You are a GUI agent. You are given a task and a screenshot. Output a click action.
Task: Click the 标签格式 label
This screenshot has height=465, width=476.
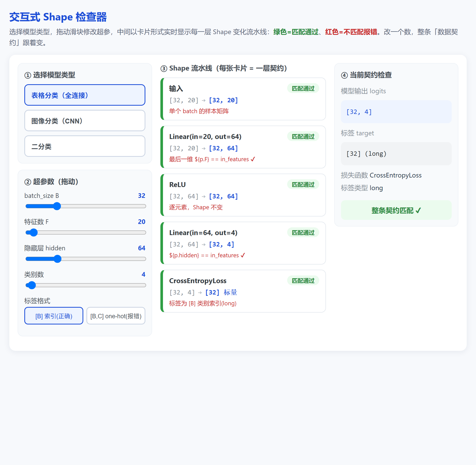point(37,301)
